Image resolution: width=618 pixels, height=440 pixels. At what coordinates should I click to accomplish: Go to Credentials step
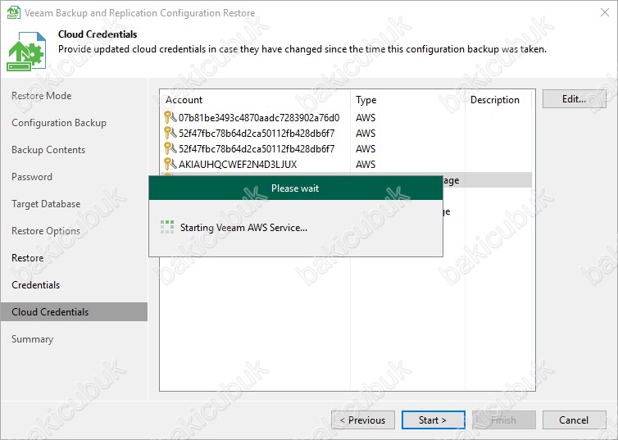click(x=36, y=285)
